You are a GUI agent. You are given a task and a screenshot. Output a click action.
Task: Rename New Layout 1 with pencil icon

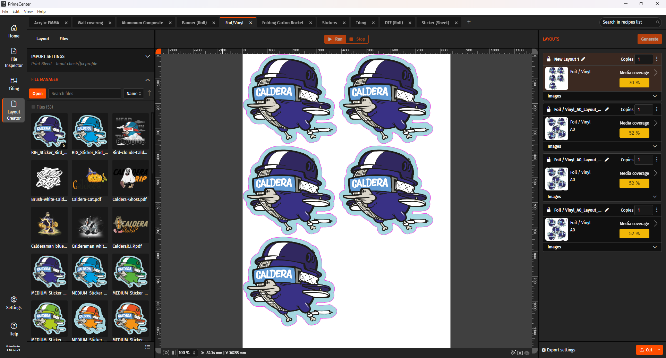click(x=583, y=59)
